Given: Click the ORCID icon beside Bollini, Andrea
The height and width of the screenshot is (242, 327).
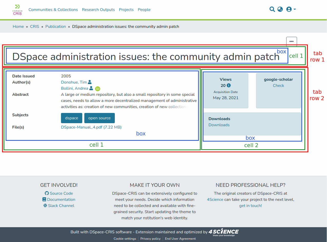Looking at the screenshot, I should (x=98, y=89).
